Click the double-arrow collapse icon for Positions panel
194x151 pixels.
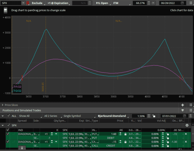(183, 110)
